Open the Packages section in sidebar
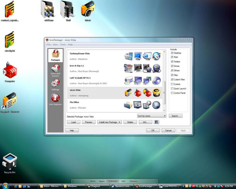Screen dimensions: 236x189 pos(55,55)
